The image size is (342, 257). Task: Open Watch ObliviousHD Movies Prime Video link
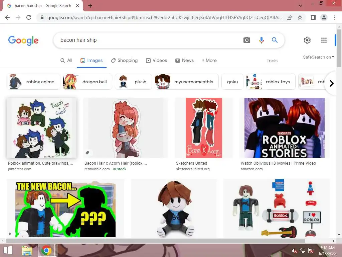pyautogui.click(x=278, y=163)
